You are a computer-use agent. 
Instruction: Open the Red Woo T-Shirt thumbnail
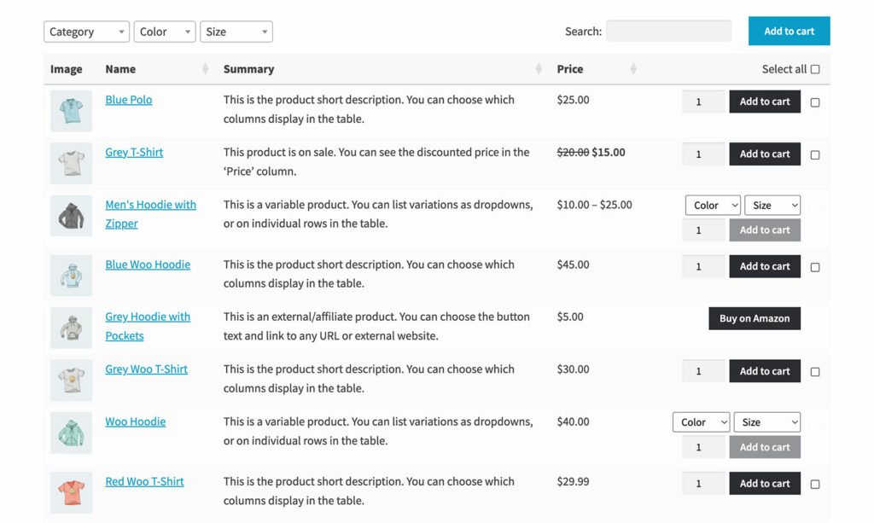tap(71, 493)
